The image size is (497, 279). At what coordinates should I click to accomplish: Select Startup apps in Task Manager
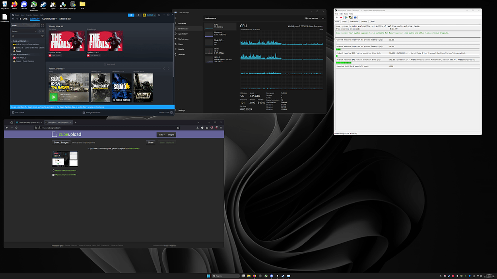coord(183,39)
